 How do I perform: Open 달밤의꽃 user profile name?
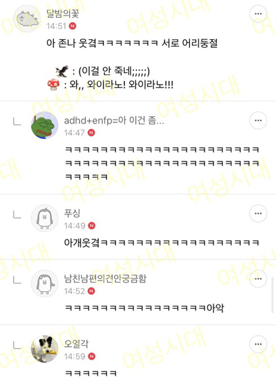[x=63, y=13]
